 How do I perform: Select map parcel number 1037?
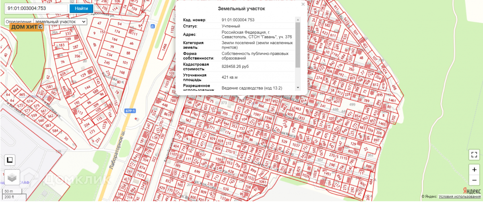pos(296,145)
